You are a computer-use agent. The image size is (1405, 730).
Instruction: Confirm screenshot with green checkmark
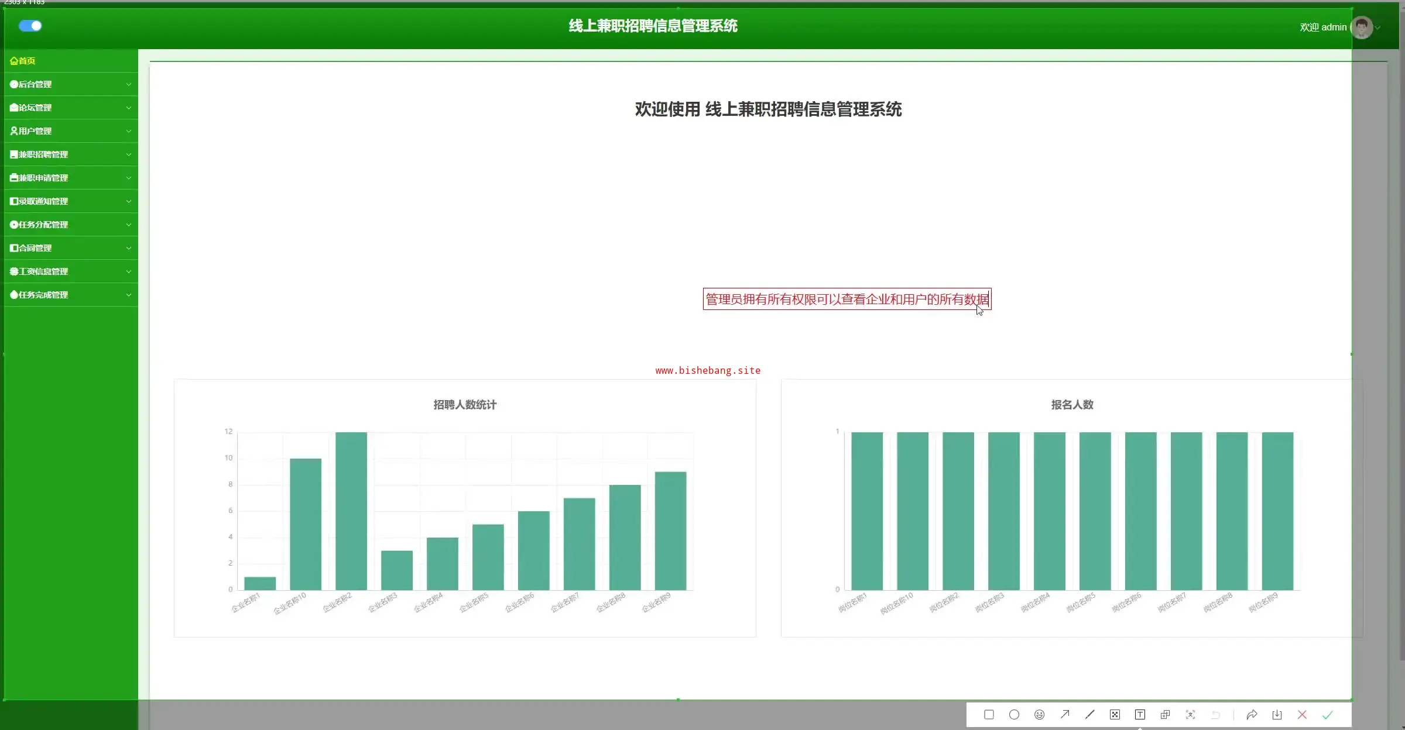[x=1327, y=714]
